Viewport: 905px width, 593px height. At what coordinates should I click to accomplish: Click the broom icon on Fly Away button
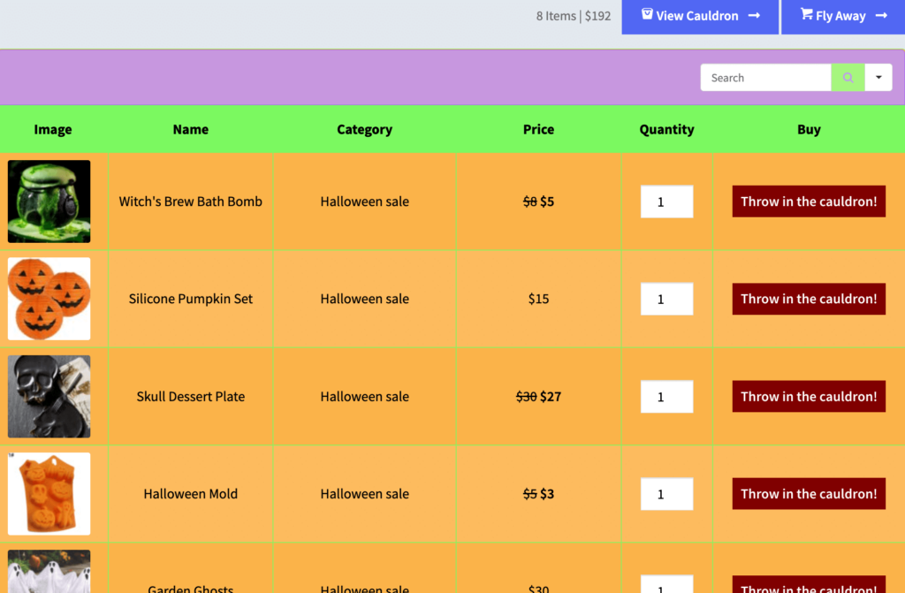pos(805,15)
